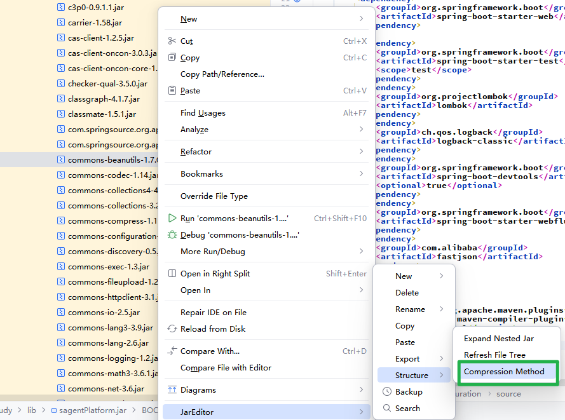The height and width of the screenshot is (420, 565).
Task: Choose Find Usages
Action: (x=267, y=113)
